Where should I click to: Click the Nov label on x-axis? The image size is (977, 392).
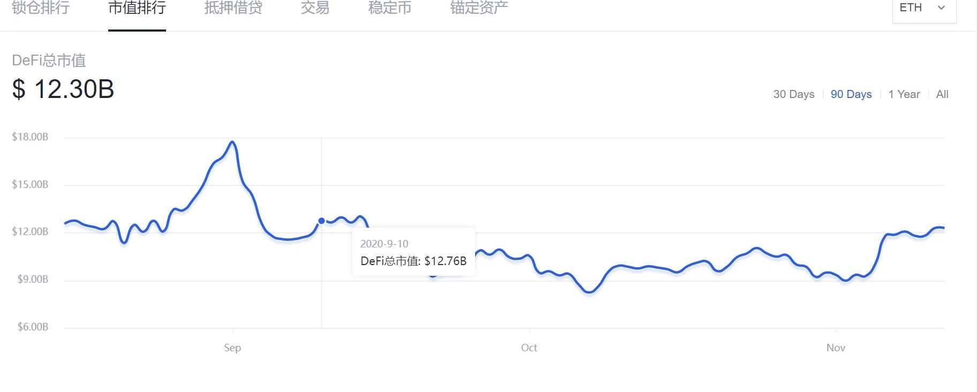point(836,348)
